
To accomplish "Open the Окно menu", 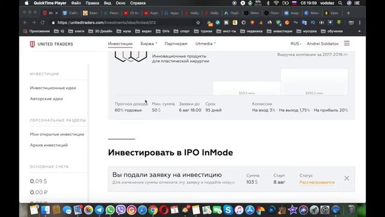I will [120, 3].
